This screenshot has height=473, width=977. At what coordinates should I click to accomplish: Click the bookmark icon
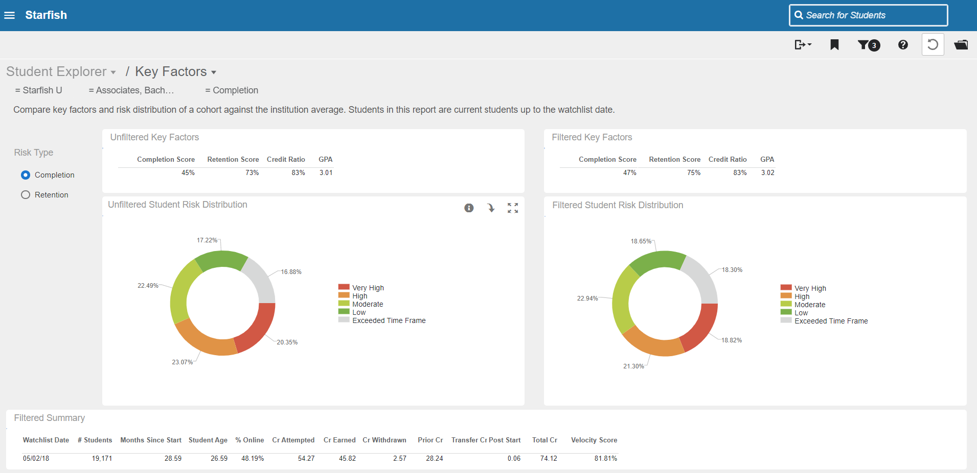(x=834, y=45)
